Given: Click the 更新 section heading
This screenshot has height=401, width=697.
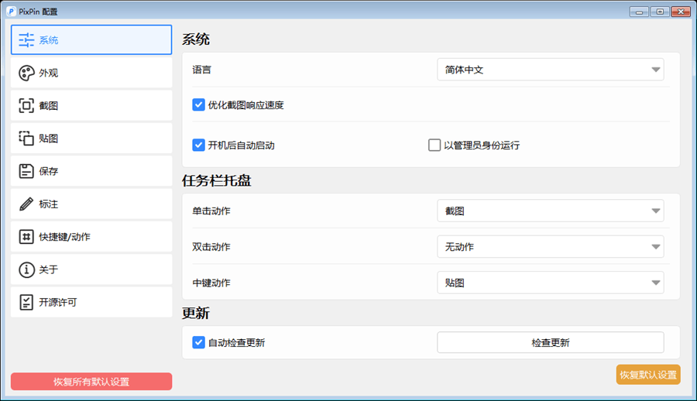Looking at the screenshot, I should (196, 313).
